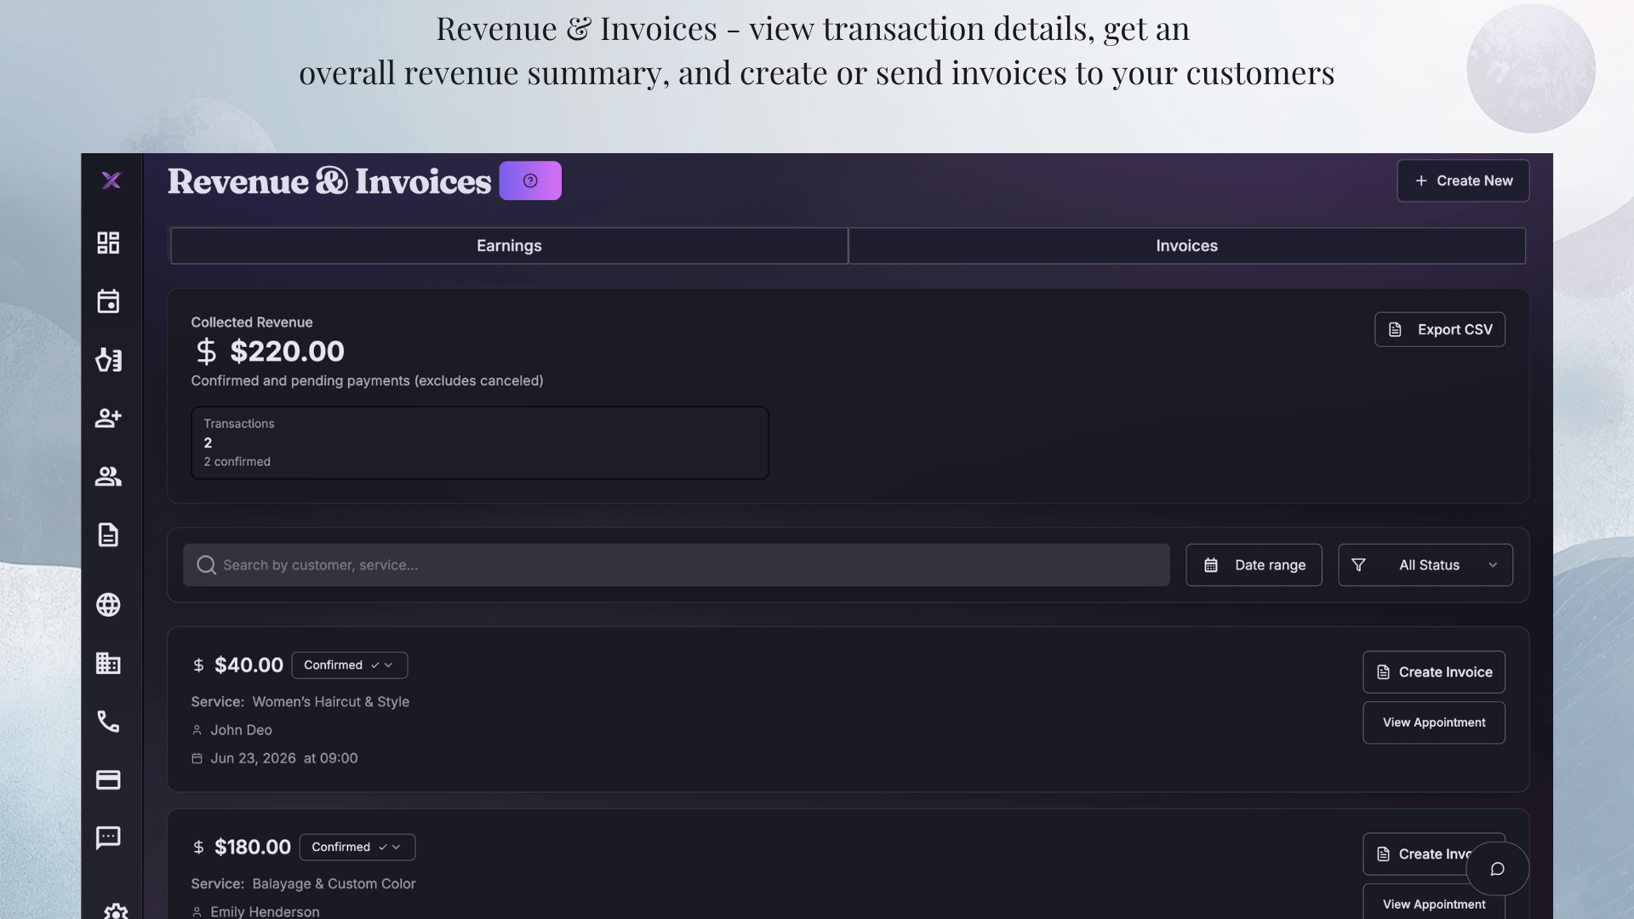Open the Date range picker

(1254, 565)
